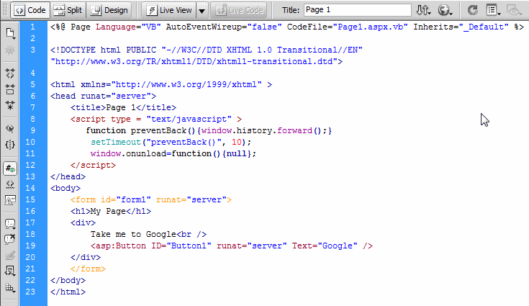Click the closing </head> tag
The image size is (529, 306).
tap(68, 176)
